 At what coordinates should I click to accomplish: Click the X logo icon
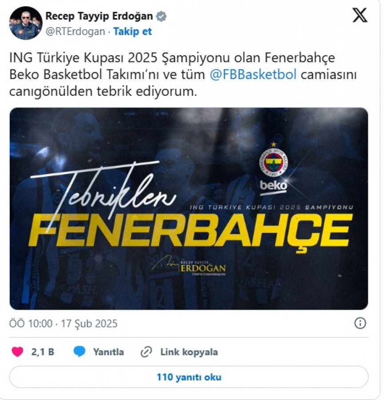pos(360,15)
